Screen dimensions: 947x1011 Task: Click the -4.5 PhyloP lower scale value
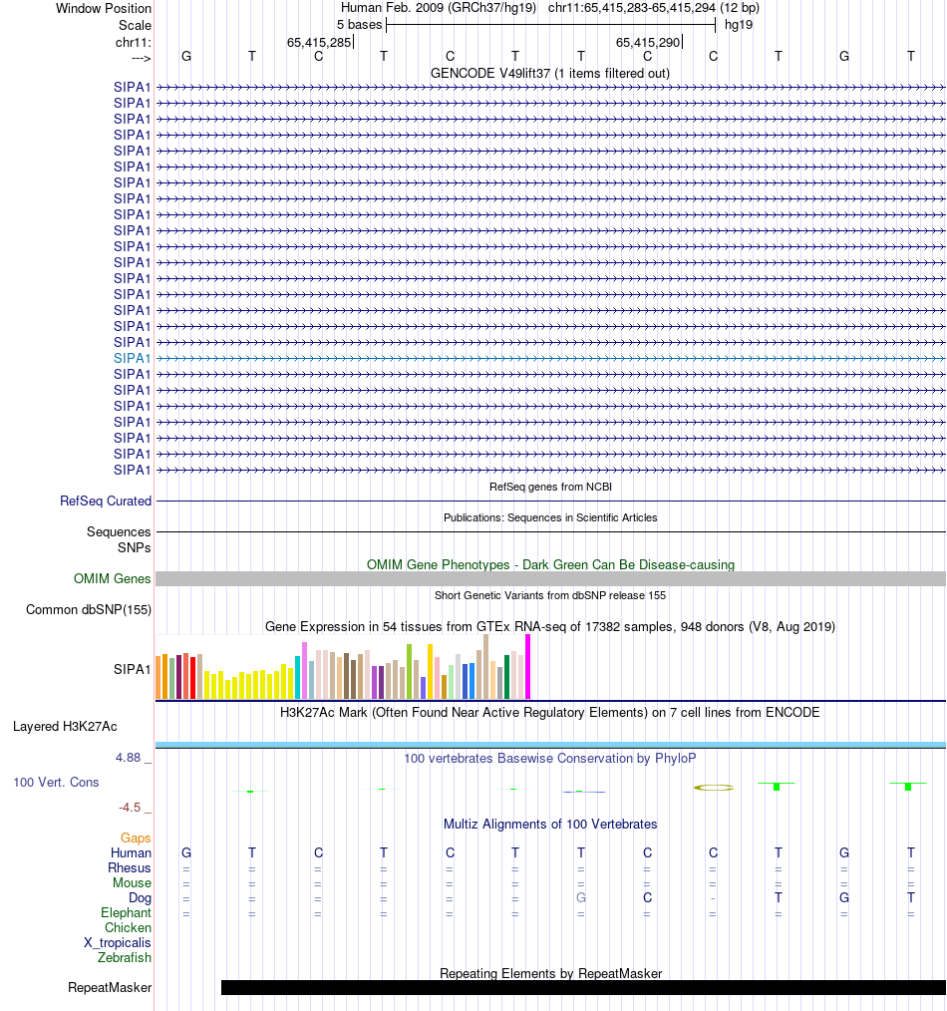[130, 808]
